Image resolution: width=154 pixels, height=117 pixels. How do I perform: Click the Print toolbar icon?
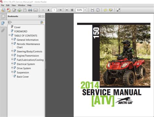click(x=30, y=10)
